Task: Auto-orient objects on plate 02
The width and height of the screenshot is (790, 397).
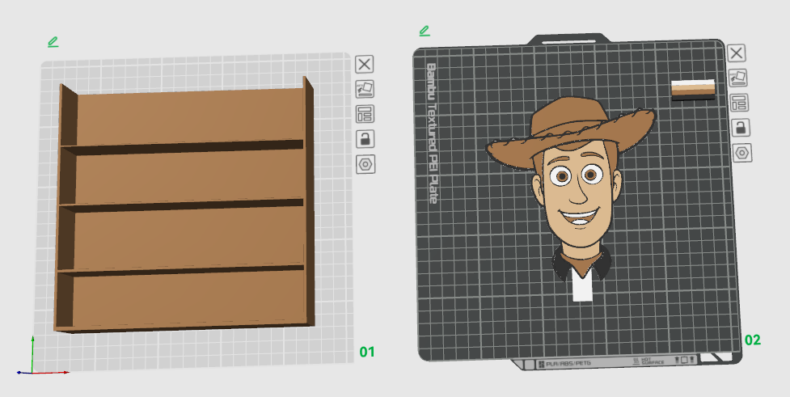Action: [x=737, y=78]
